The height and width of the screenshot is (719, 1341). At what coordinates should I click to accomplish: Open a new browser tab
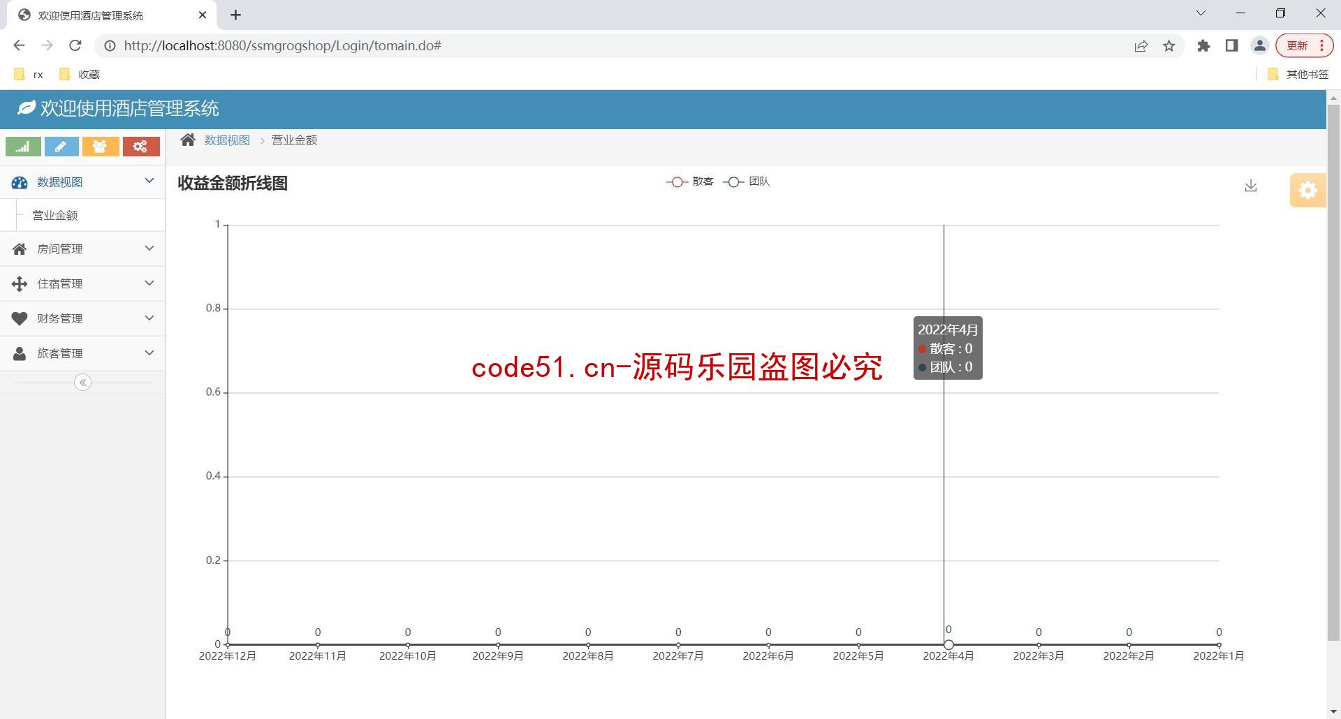click(236, 15)
